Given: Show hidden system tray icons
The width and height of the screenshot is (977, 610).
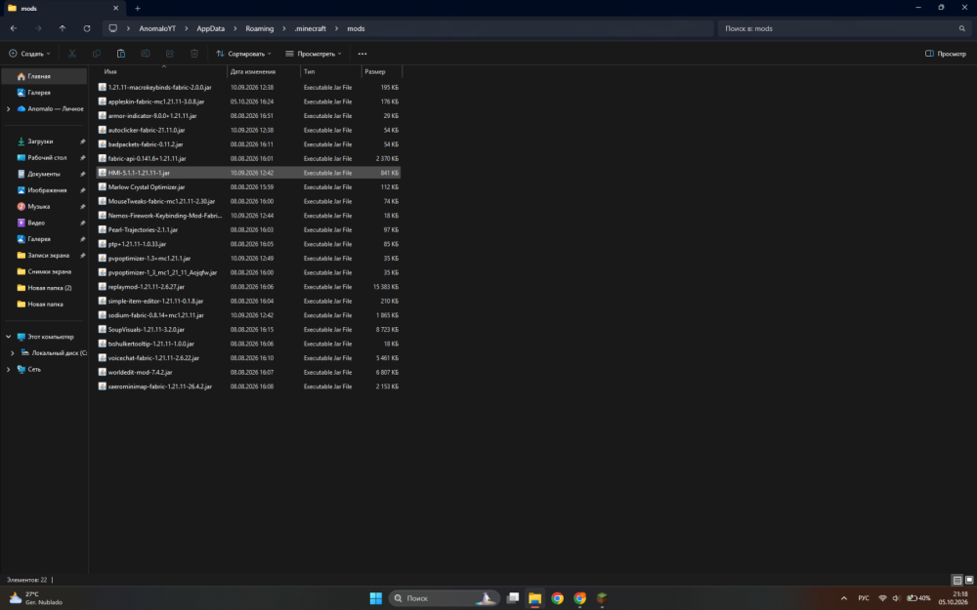Looking at the screenshot, I should point(844,598).
